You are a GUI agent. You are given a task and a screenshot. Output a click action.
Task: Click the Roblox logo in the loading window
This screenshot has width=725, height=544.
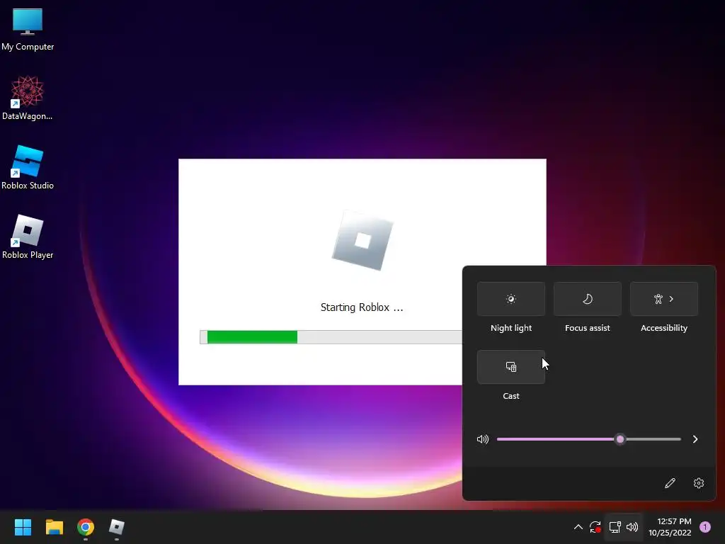pyautogui.click(x=362, y=241)
